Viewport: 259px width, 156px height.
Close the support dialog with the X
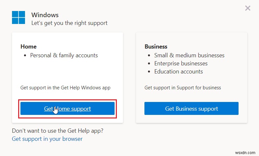tap(248, 8)
